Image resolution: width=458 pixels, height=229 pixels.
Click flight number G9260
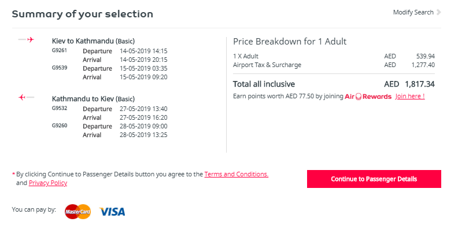[x=60, y=125]
